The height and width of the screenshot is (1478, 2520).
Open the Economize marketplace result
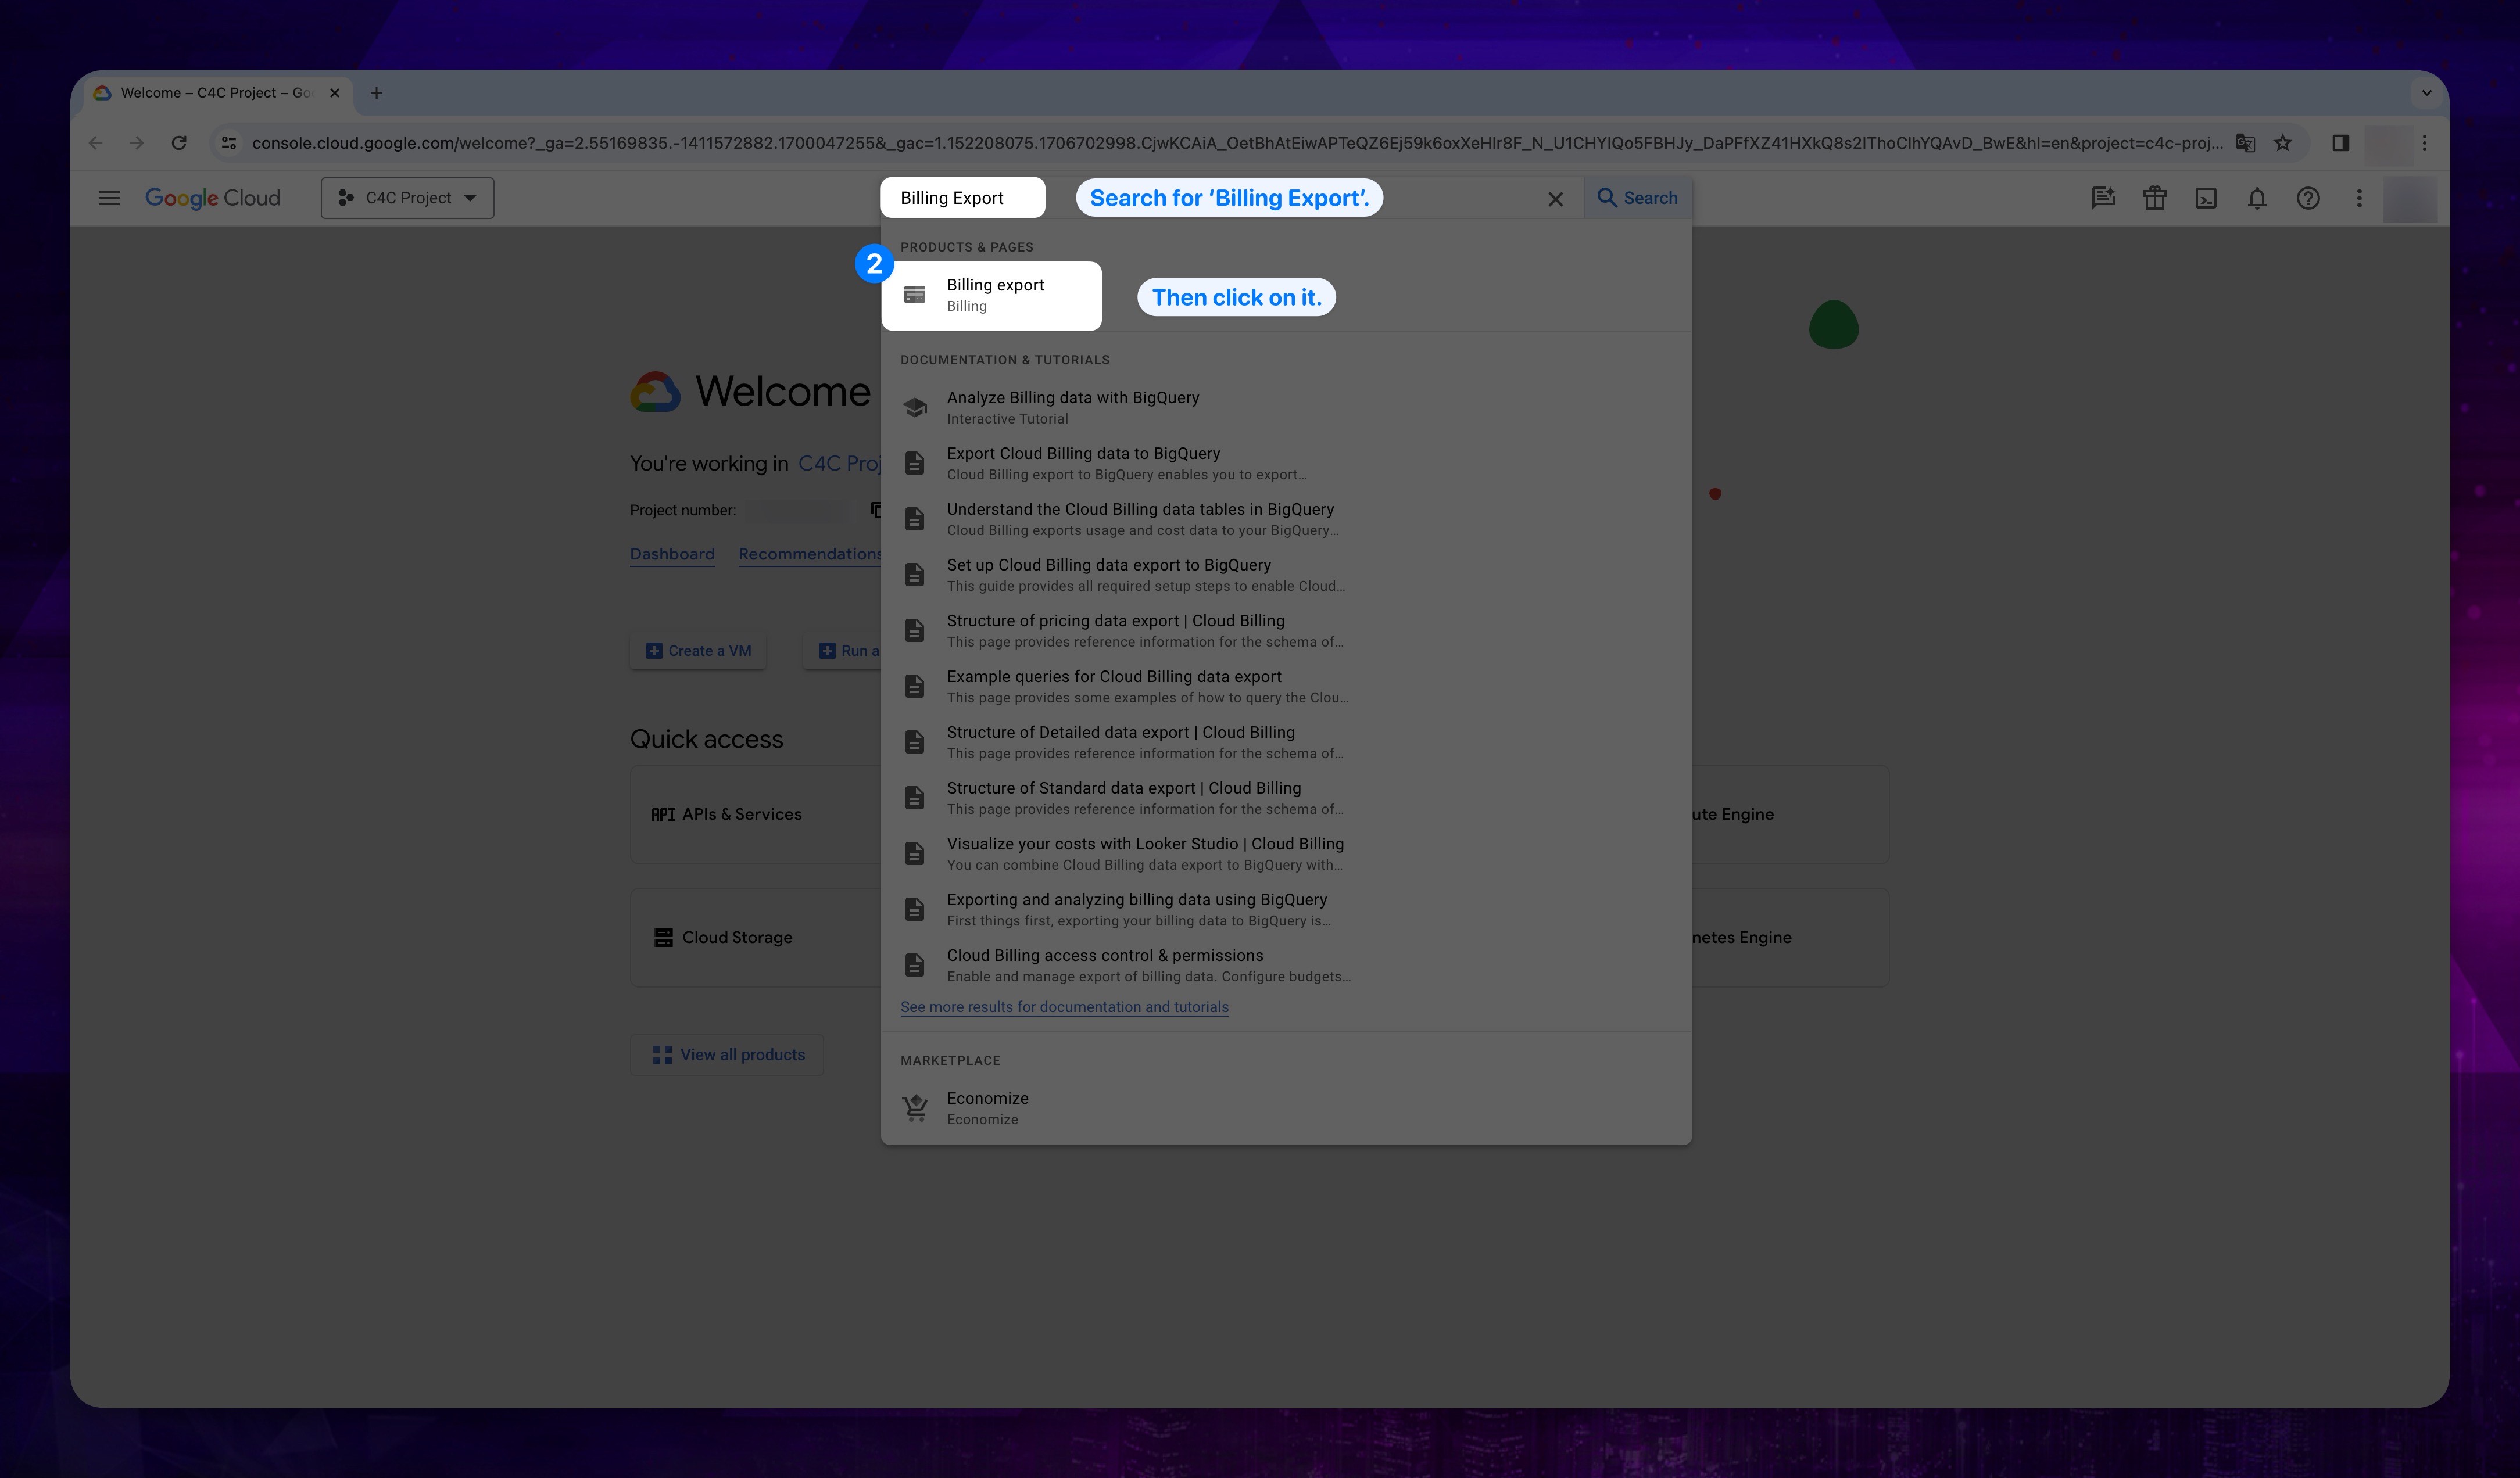1286,1108
